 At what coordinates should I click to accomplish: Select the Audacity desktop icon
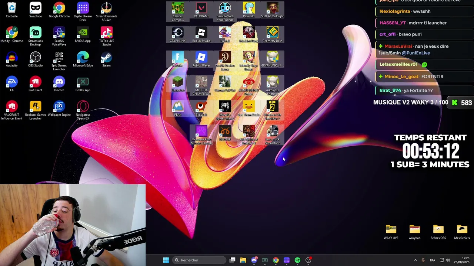tap(12, 60)
